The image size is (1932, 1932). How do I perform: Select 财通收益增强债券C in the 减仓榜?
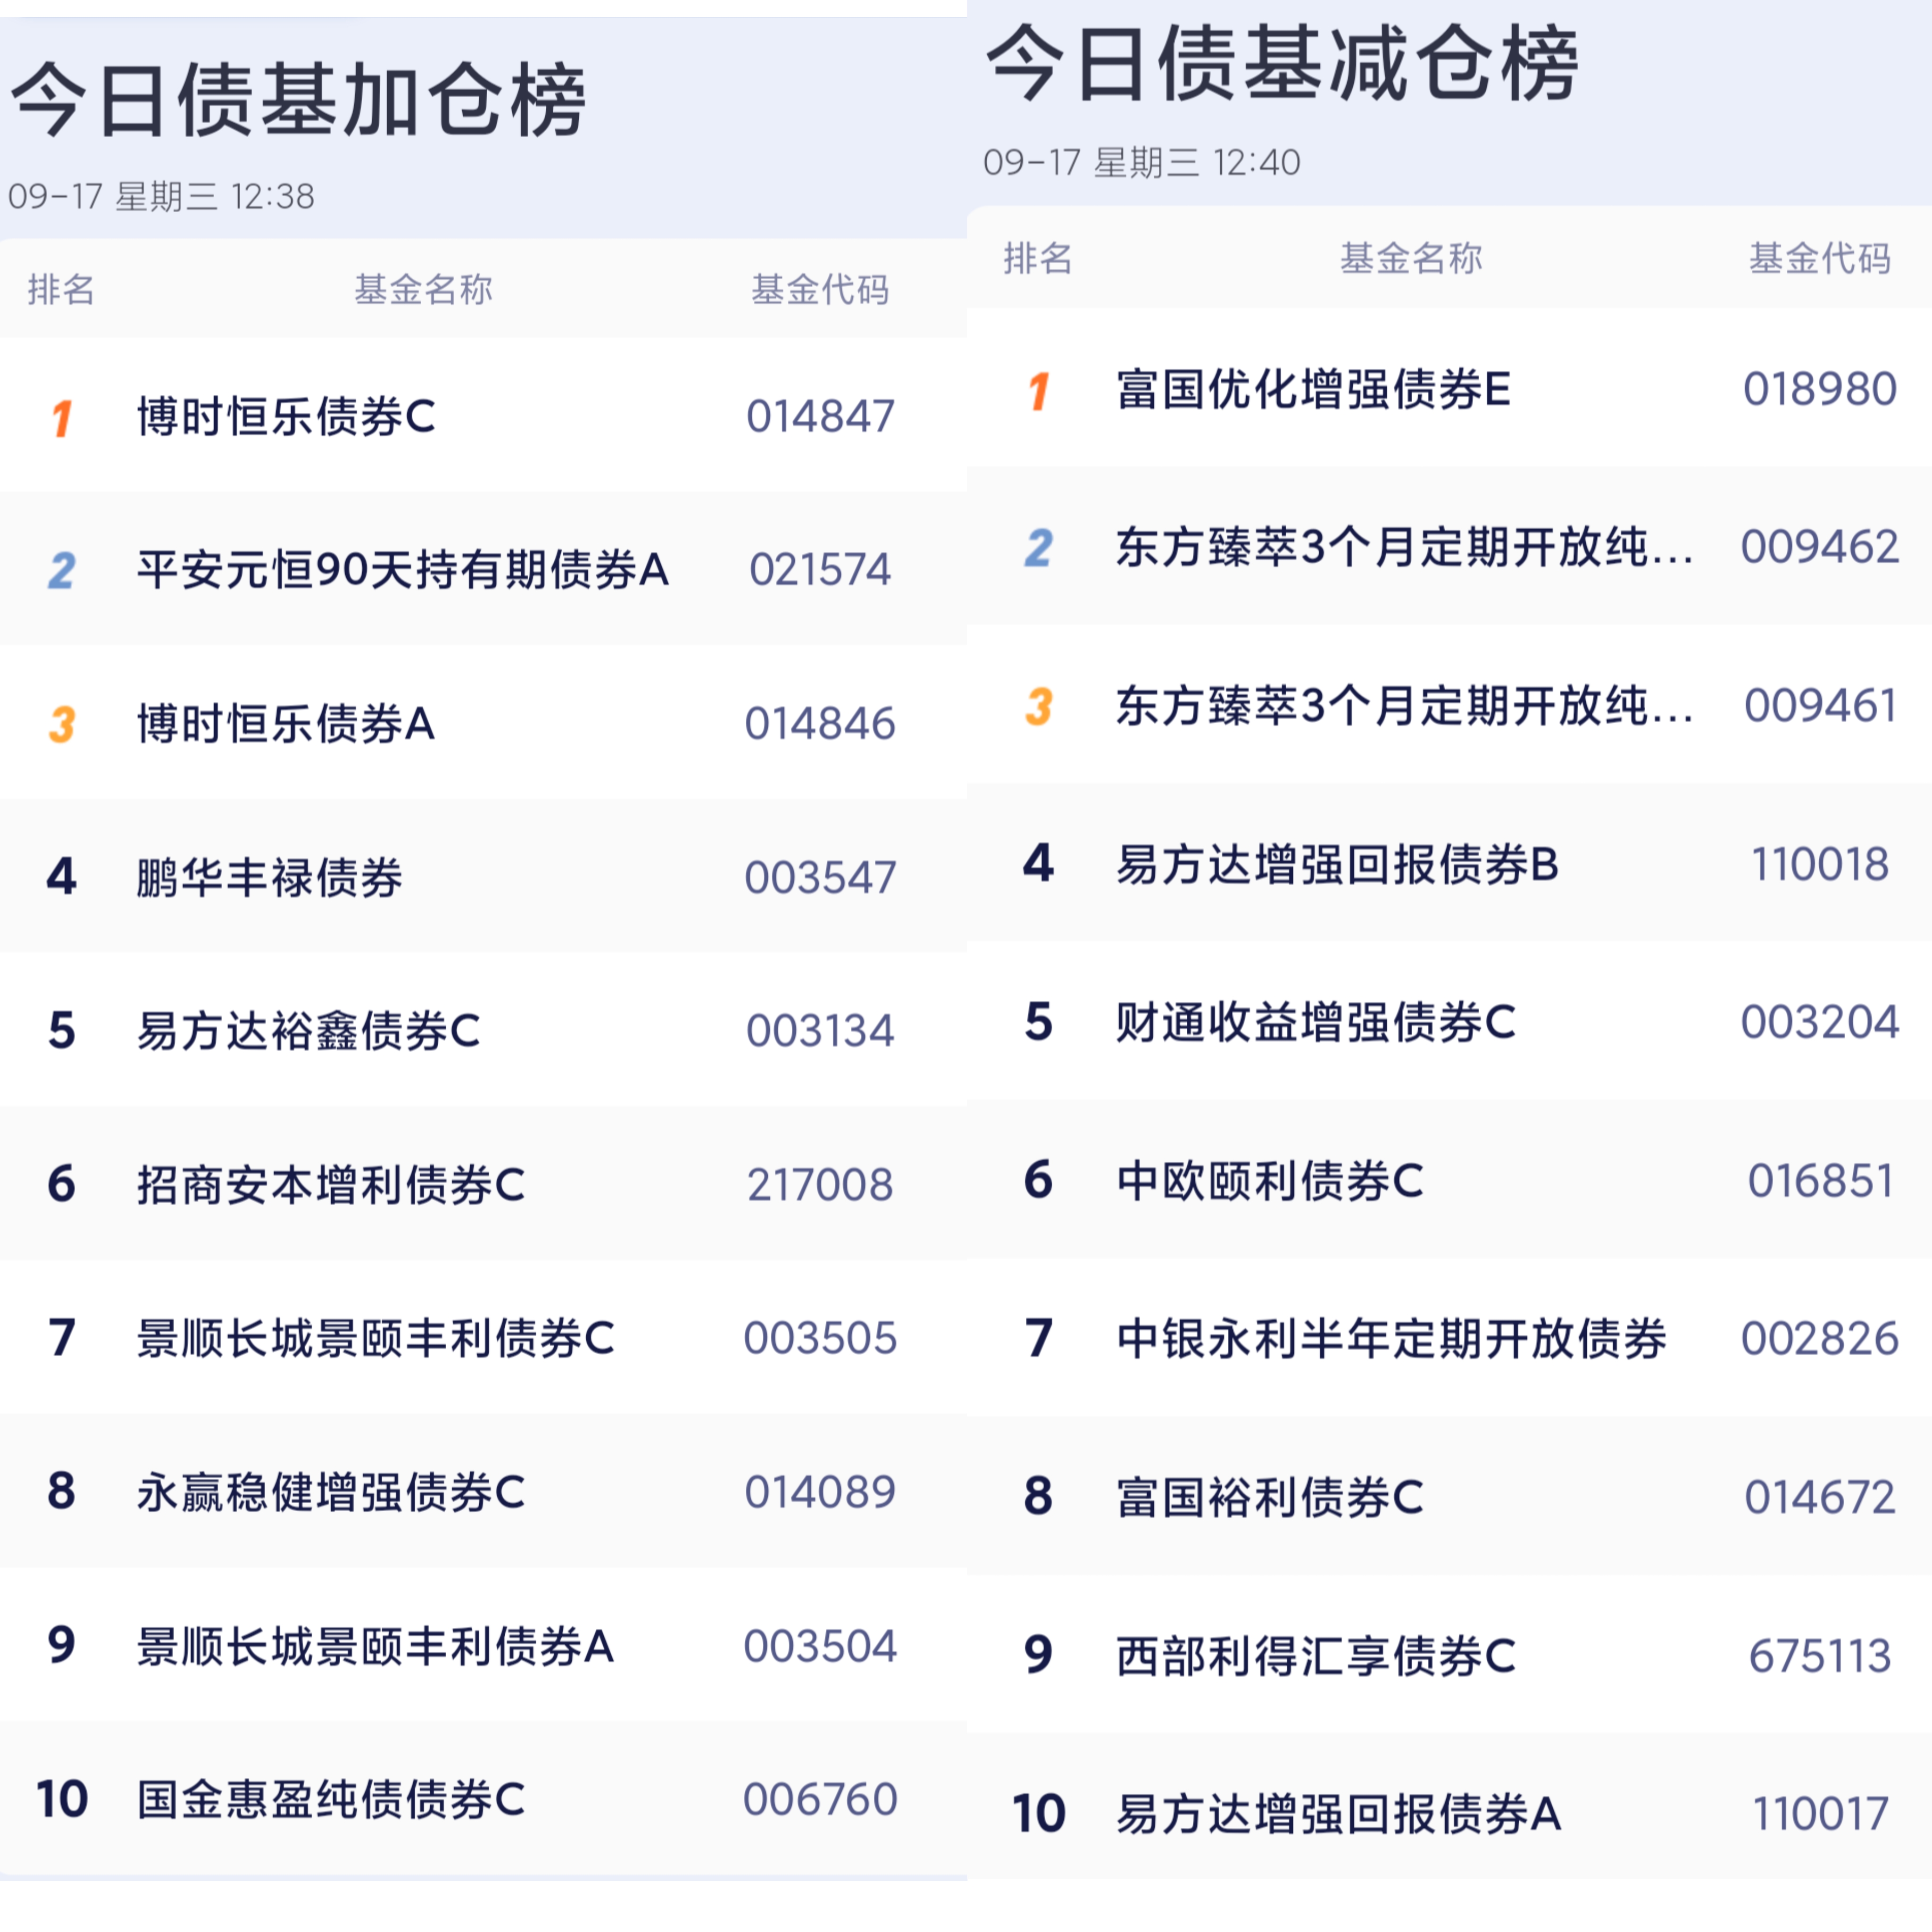click(1315, 1022)
